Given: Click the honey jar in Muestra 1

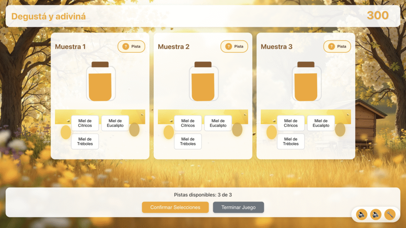Looking at the screenshot, I should (x=100, y=82).
